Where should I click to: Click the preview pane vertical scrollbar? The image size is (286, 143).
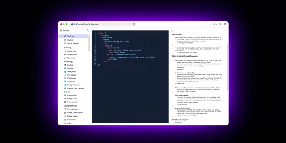click(227, 67)
